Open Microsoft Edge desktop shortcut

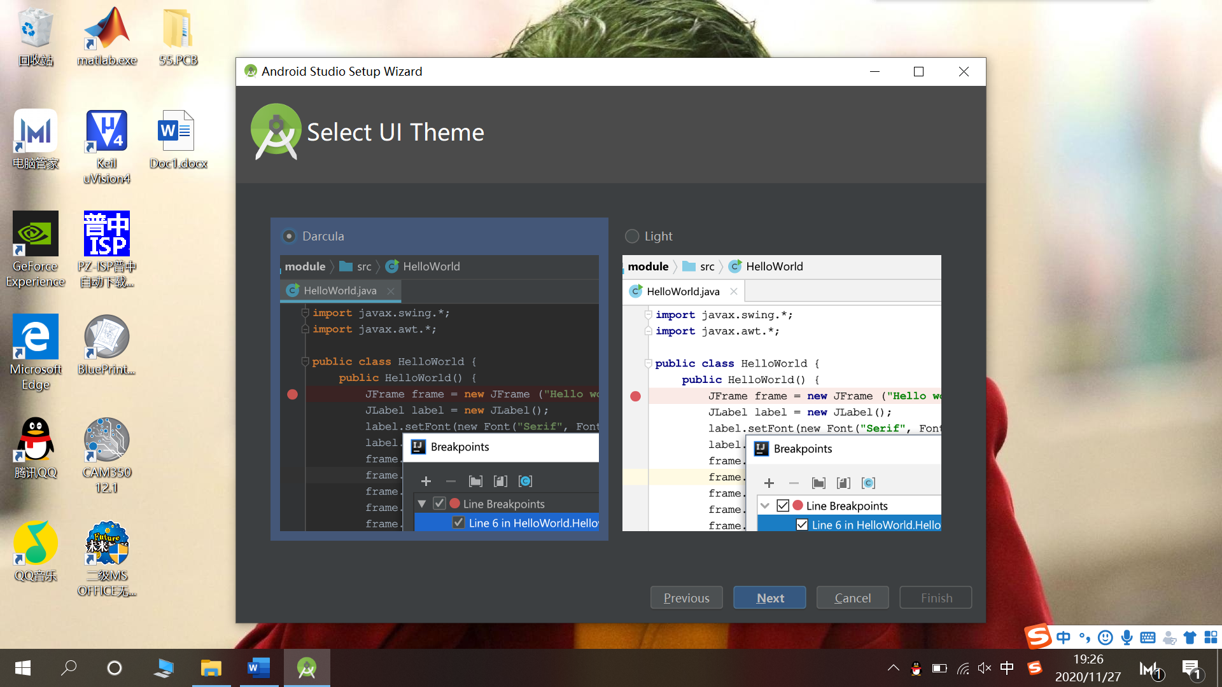pyautogui.click(x=36, y=350)
